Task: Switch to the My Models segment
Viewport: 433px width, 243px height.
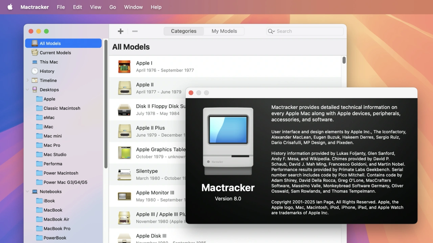Action: click(x=224, y=31)
